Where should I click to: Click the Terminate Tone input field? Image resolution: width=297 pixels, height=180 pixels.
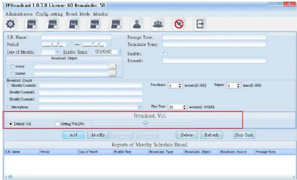tap(214, 44)
